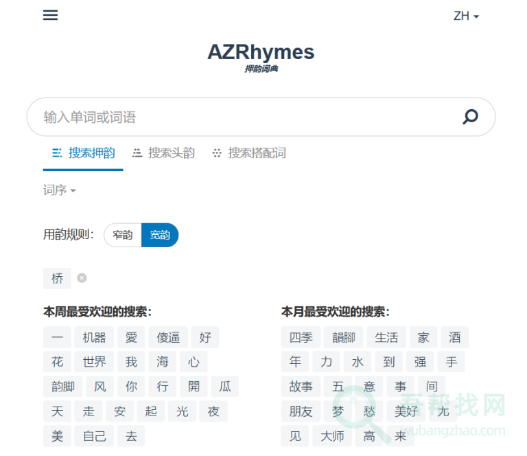Click the 大师 popular search tag
Image resolution: width=527 pixels, height=456 pixels.
(x=333, y=436)
